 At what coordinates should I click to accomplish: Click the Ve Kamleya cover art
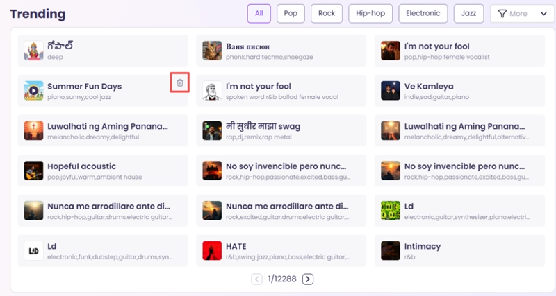pyautogui.click(x=391, y=90)
